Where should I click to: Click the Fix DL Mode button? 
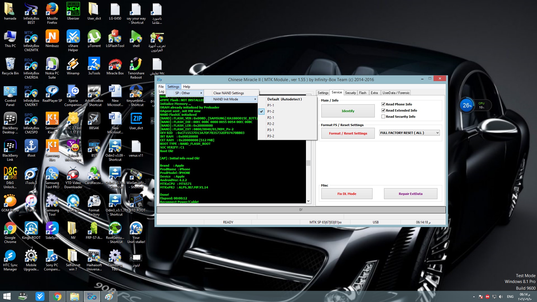pos(347,194)
